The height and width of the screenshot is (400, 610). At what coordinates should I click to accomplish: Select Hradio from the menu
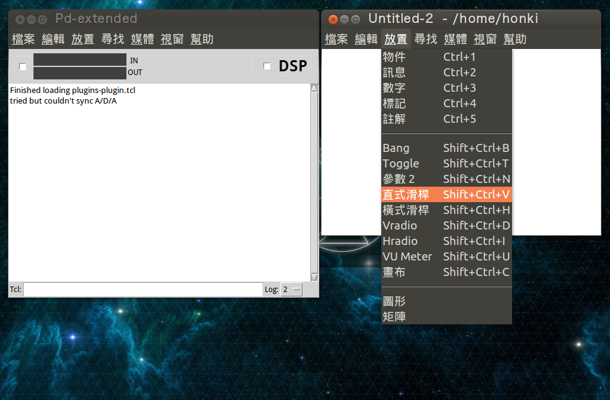(446, 241)
